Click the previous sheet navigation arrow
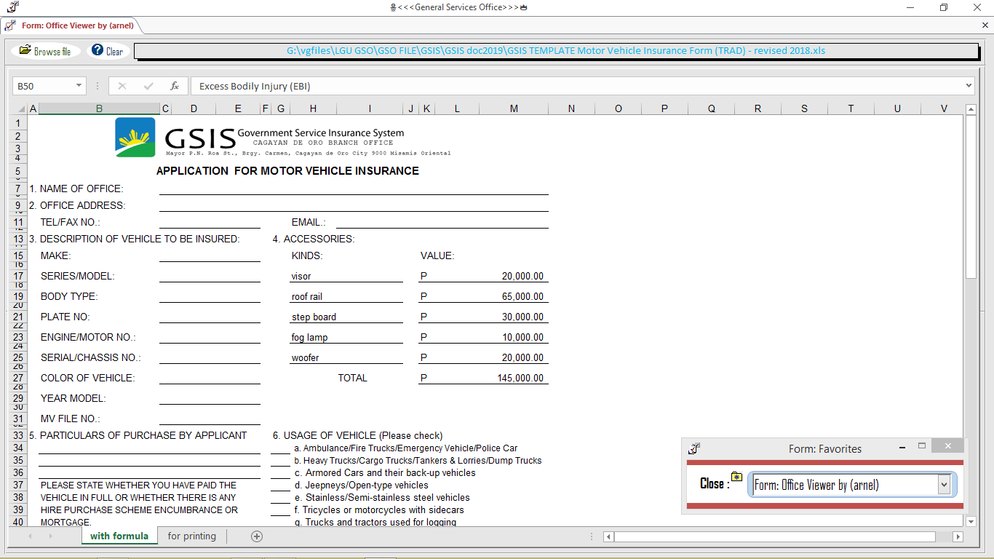994x559 pixels. [30, 536]
